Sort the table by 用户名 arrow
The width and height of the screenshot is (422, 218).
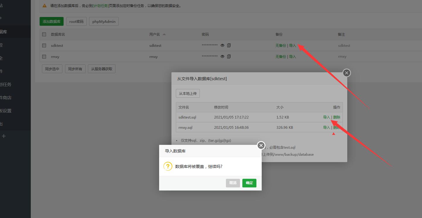[164, 35]
